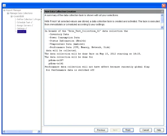The height and width of the screenshot is (136, 167).
Task: Cancel the data collection wizard
Action: point(145,130)
